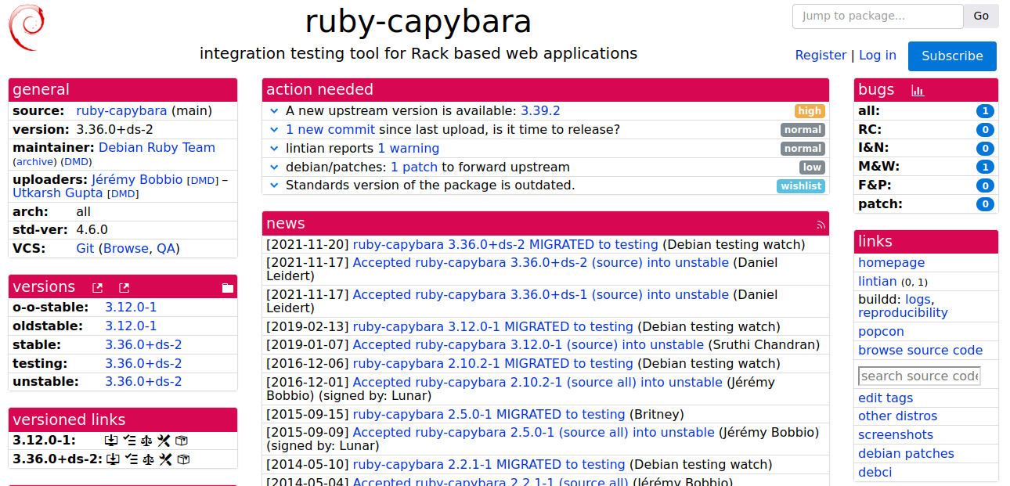Open the bug history graph icon

(x=918, y=91)
